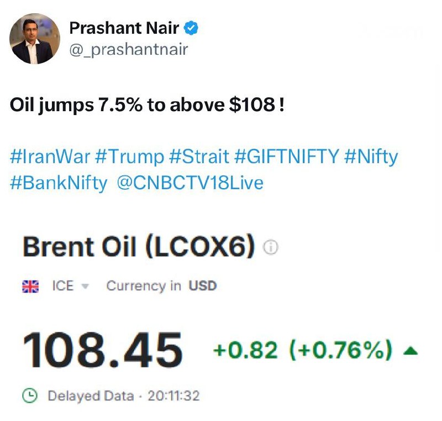Open the #IranWar hashtag
The height and width of the screenshot is (421, 442).
[x=50, y=157]
